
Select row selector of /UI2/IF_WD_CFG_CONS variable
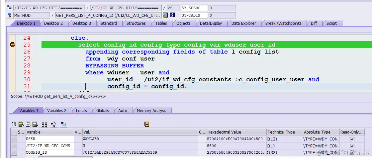tap(14, 146)
